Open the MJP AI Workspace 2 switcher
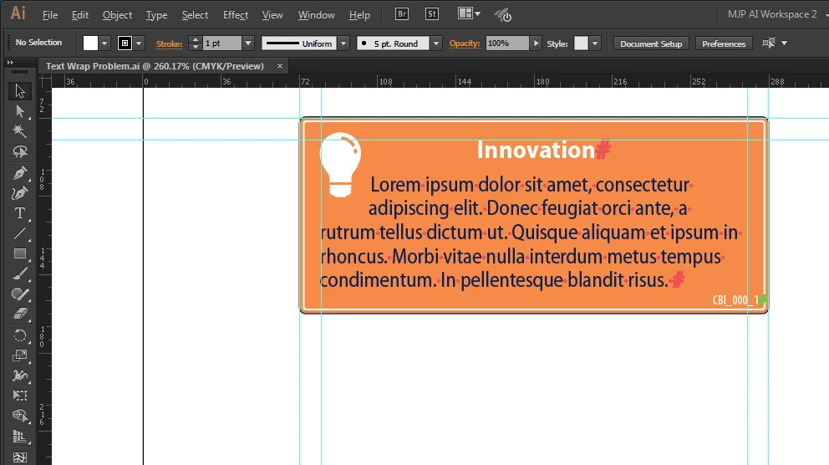The image size is (829, 465). 777,14
